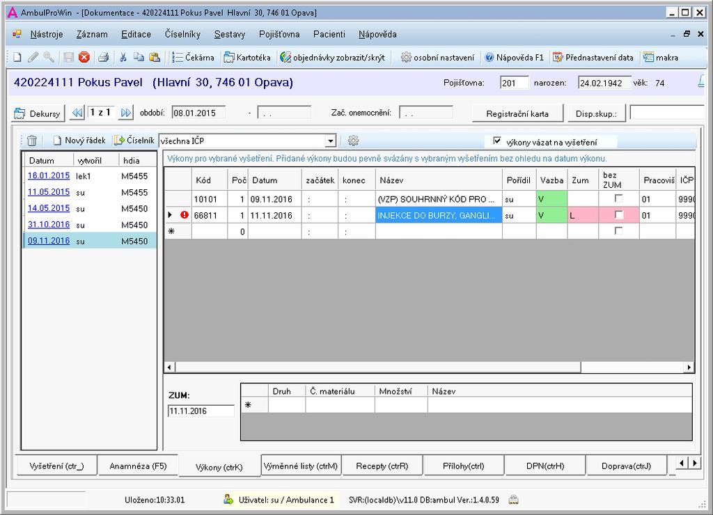
Task: Click the scissors cut icon
Action: tap(123, 57)
